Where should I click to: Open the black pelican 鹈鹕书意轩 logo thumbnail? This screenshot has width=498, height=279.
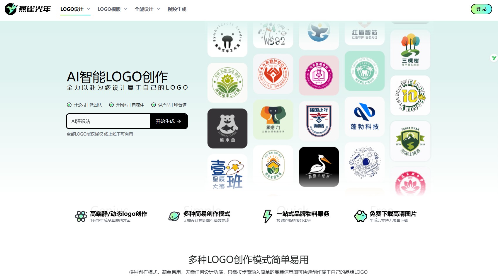(319, 167)
